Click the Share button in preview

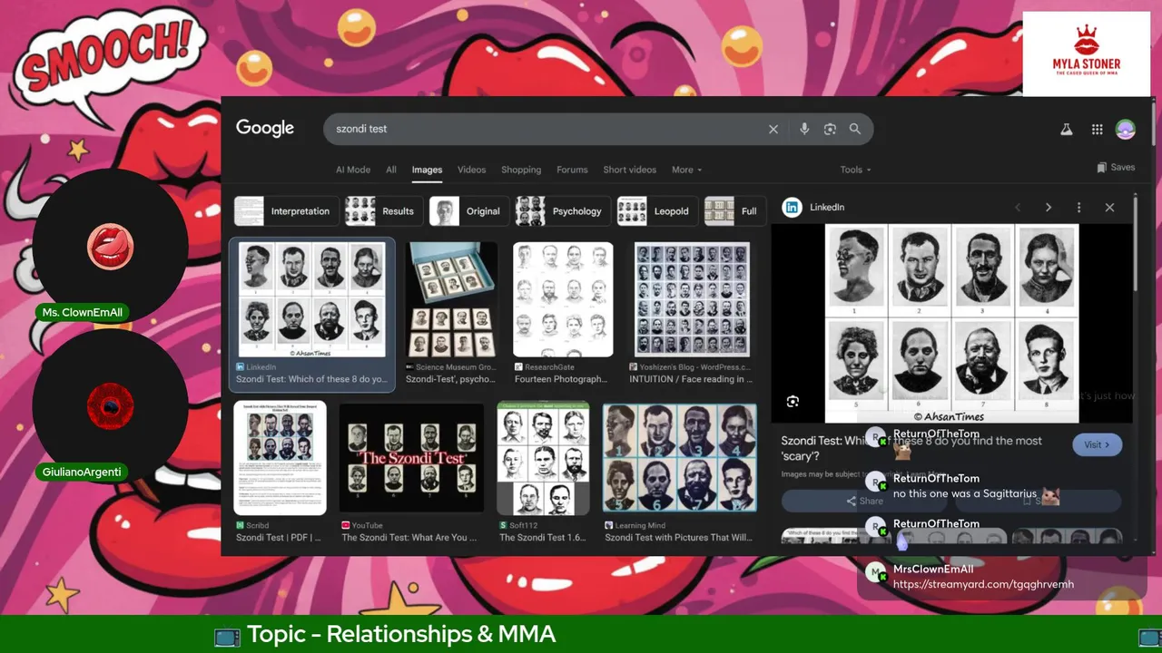pyautogui.click(x=863, y=501)
